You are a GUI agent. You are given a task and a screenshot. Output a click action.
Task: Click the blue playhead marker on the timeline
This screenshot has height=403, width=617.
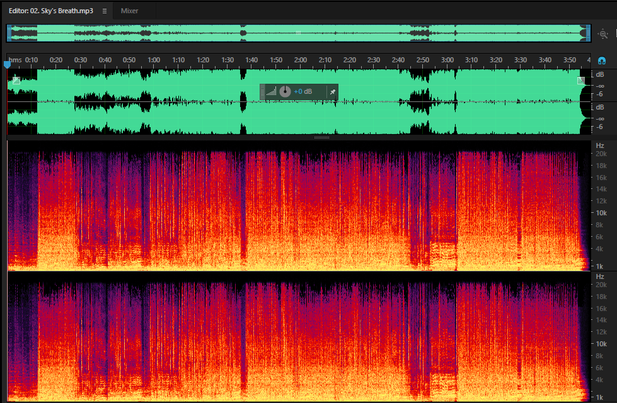[7, 64]
